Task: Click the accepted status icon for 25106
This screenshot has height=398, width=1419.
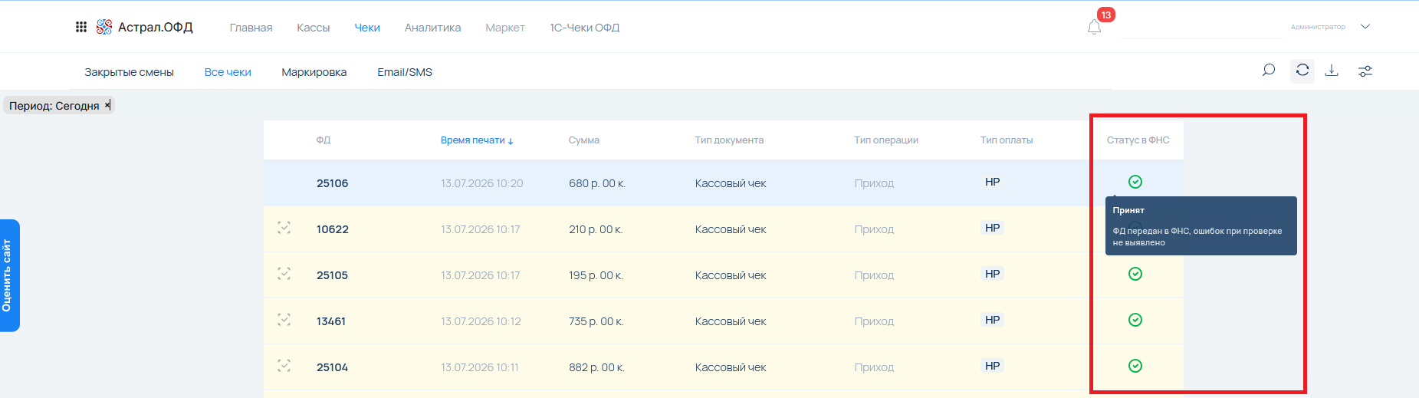Action: click(x=1135, y=182)
